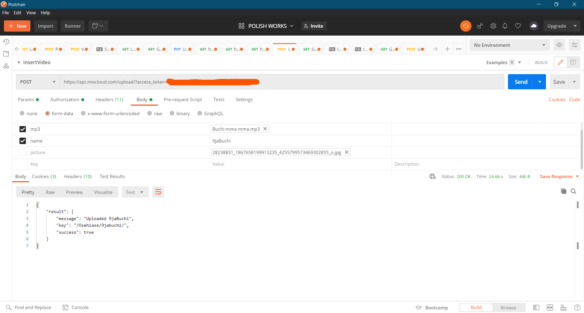Select the binary body type
Viewport: 584px width, 313px height.
[172, 113]
